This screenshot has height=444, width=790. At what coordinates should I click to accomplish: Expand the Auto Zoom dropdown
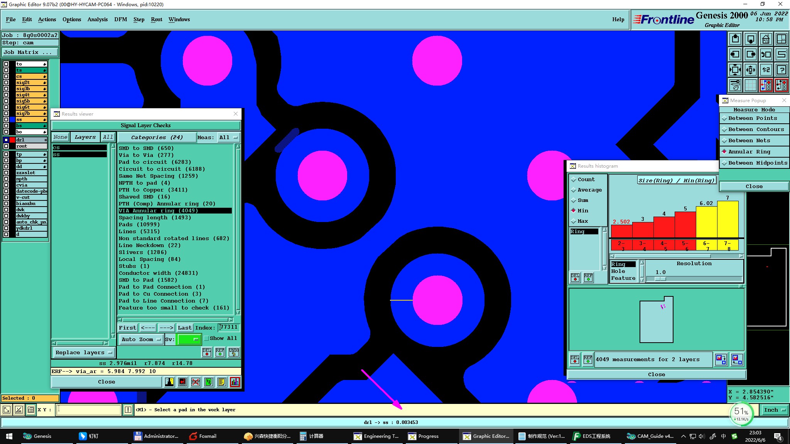coord(141,339)
